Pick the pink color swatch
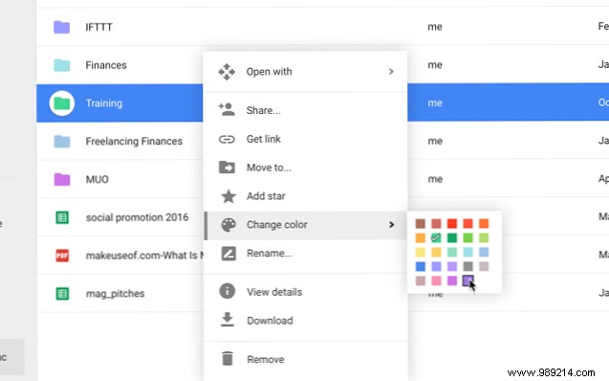The image size is (609, 381). click(x=436, y=280)
